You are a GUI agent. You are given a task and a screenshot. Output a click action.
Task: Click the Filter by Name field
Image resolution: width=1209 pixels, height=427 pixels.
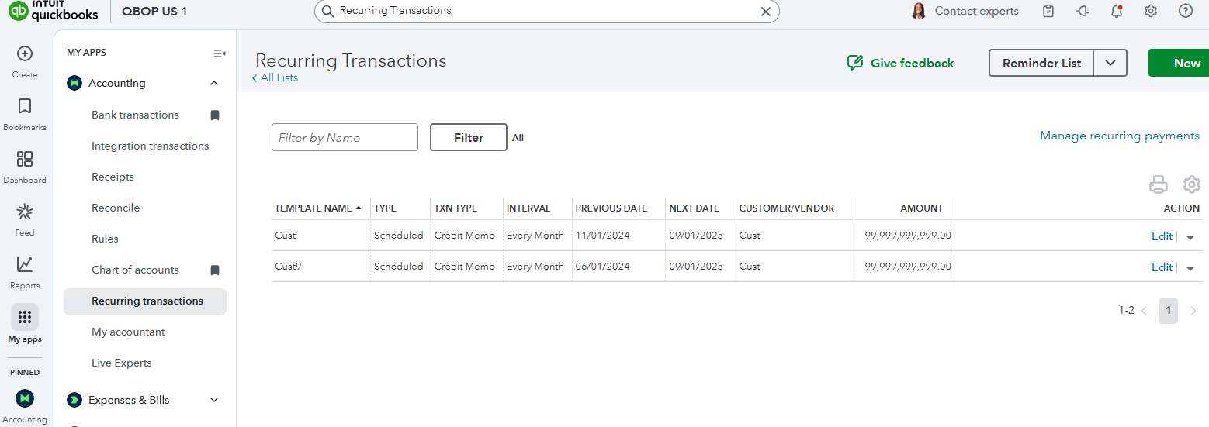[345, 137]
